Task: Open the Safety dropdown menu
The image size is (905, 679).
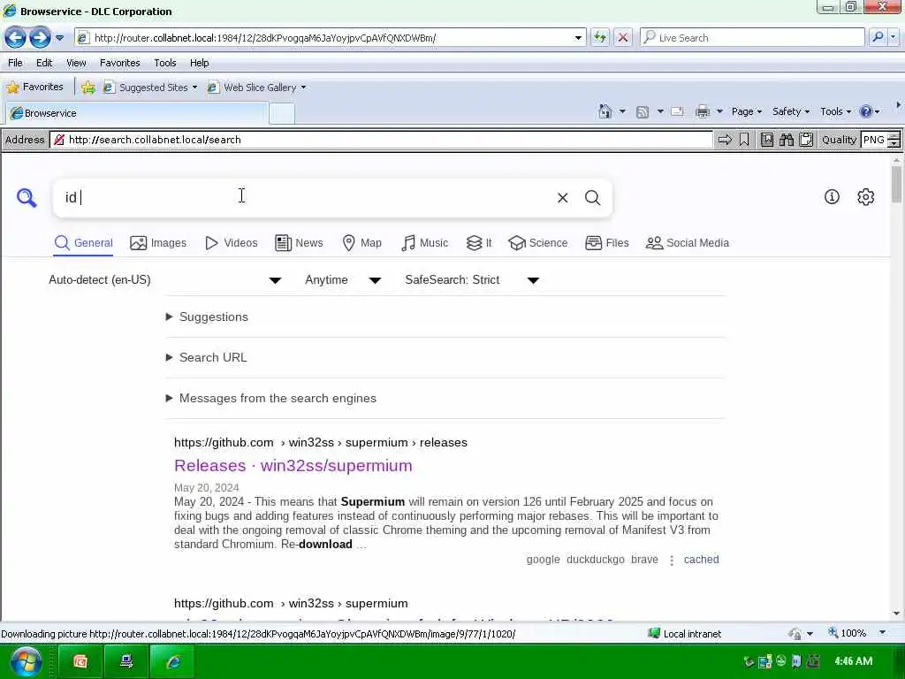Action: 791,111
